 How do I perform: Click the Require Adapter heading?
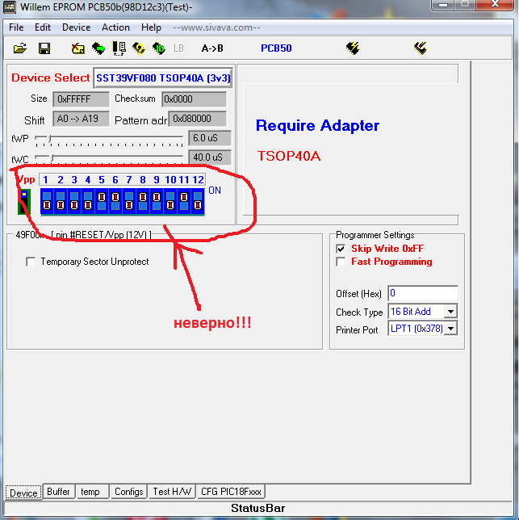point(317,126)
